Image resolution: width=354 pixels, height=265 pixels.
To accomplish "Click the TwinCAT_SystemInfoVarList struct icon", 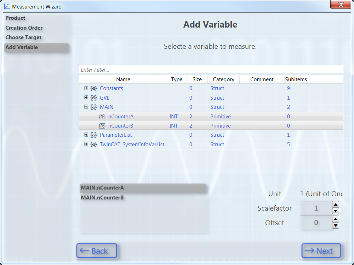I will pos(94,145).
